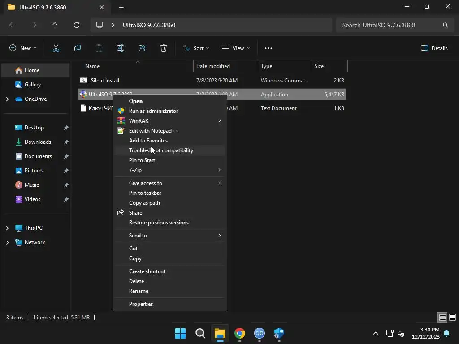Screen dimensions: 459x344
Task: Click the Copy icon in toolbar
Action: coord(77,48)
